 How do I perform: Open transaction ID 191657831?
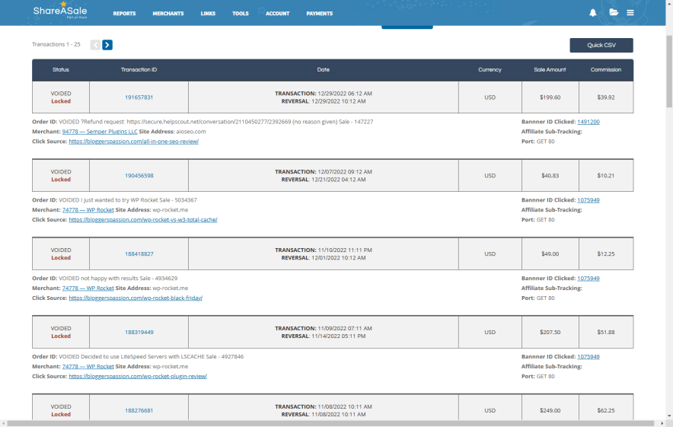point(139,97)
